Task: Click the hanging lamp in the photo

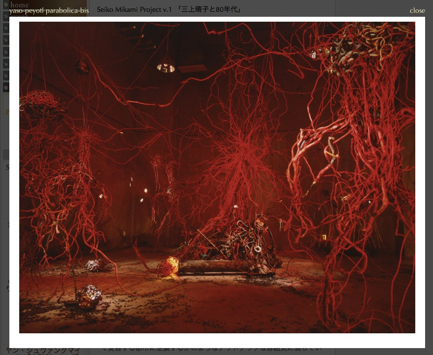Action: 166,66
